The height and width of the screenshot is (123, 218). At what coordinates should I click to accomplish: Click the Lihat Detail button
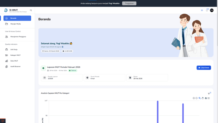point(204,68)
